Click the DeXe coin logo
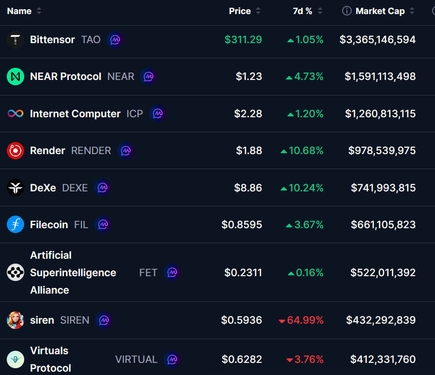The width and height of the screenshot is (435, 375). (x=15, y=188)
